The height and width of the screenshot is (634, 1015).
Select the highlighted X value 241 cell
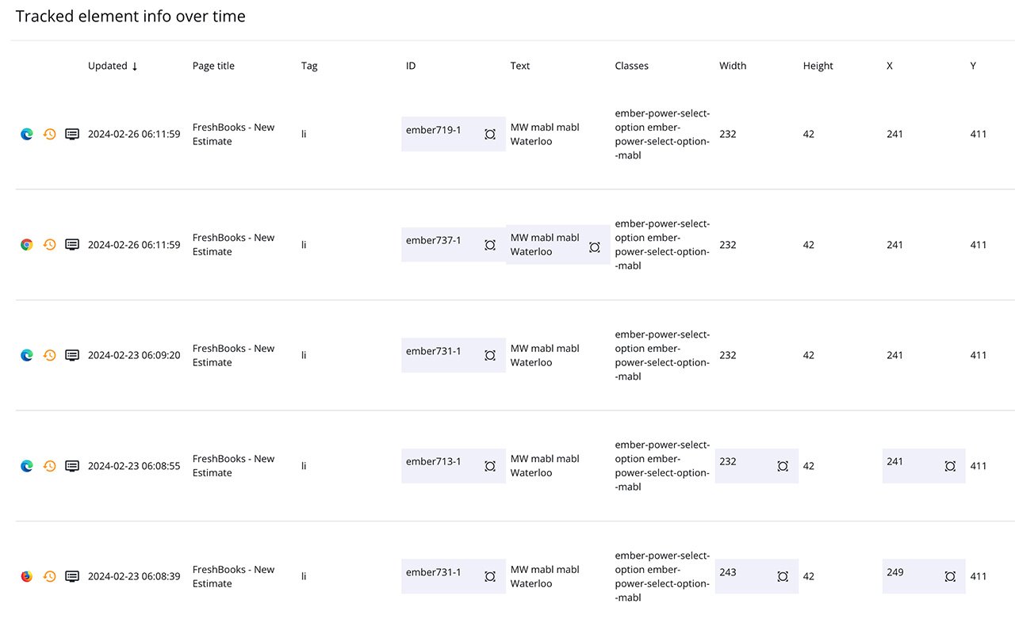[912, 464]
